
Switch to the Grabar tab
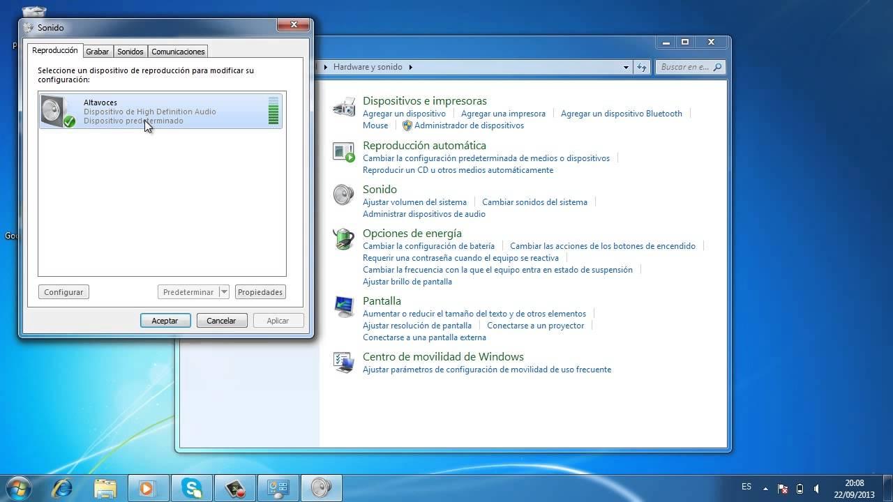97,52
